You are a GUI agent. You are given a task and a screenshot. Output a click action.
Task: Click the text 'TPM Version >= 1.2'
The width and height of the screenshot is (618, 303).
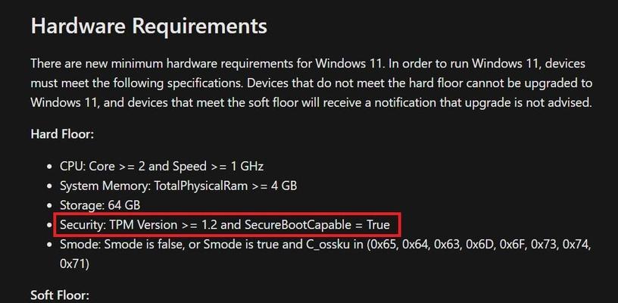(x=163, y=225)
